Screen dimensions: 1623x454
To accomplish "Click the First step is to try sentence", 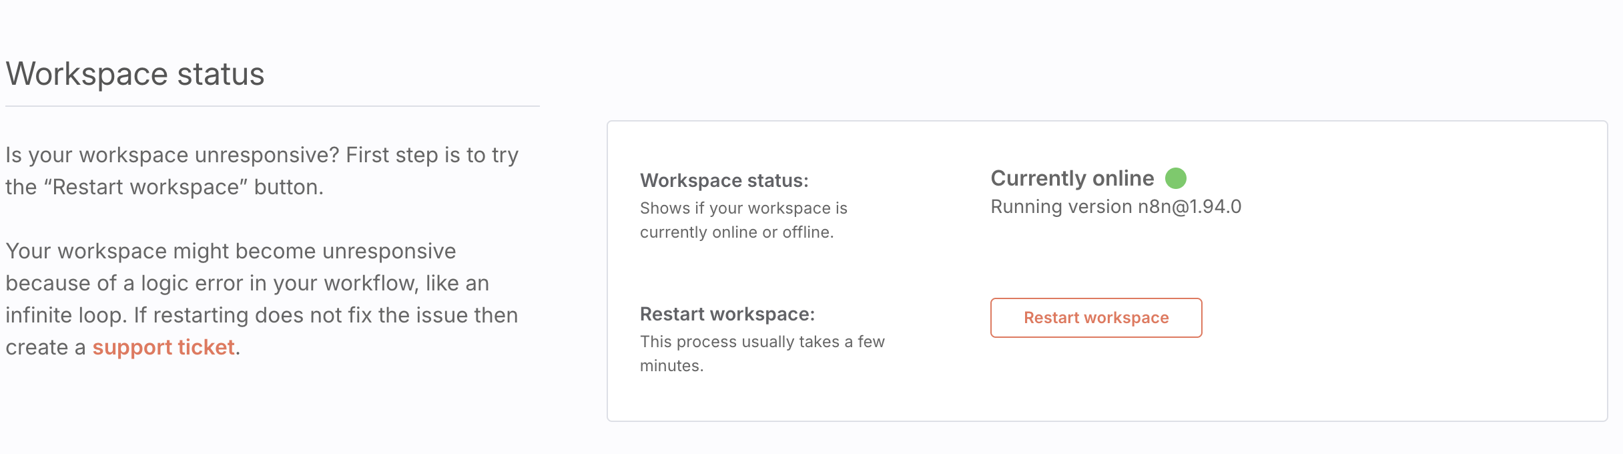I will click(432, 155).
